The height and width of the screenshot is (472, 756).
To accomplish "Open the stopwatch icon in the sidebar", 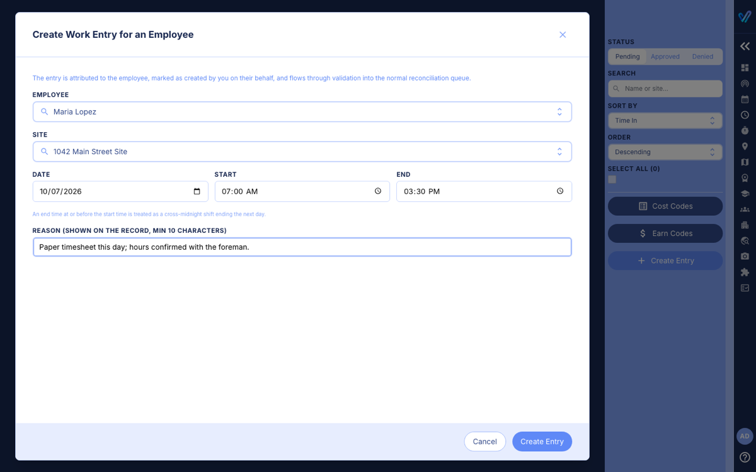I will point(745,131).
